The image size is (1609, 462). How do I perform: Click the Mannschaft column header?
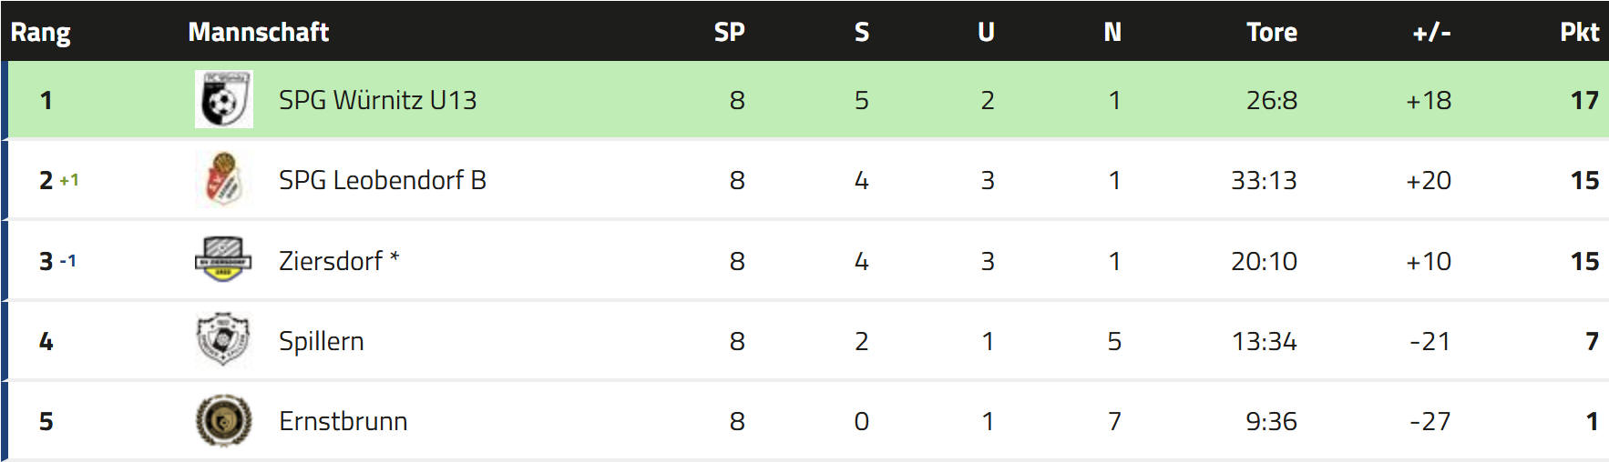coord(258,32)
